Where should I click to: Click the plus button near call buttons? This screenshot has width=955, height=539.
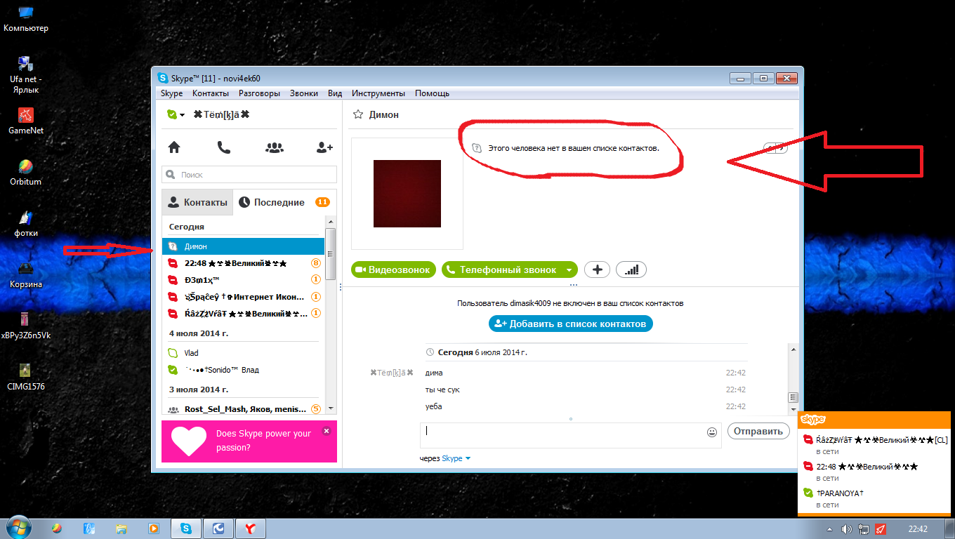click(597, 269)
